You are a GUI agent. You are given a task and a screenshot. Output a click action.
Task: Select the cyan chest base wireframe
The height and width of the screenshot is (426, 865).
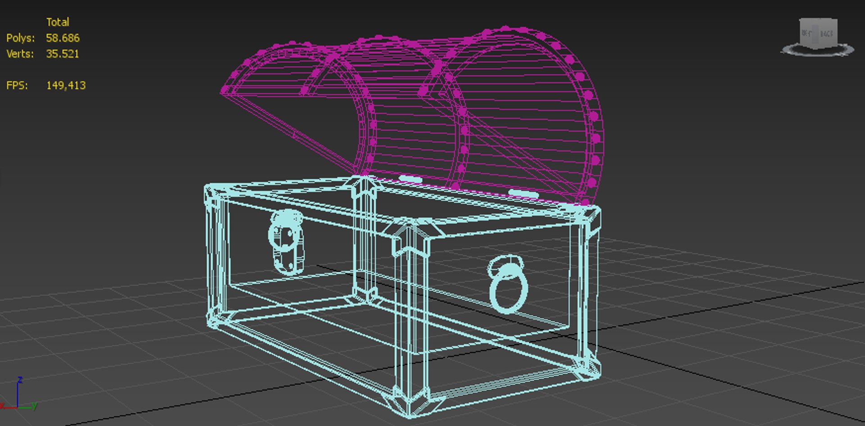pos(402,297)
